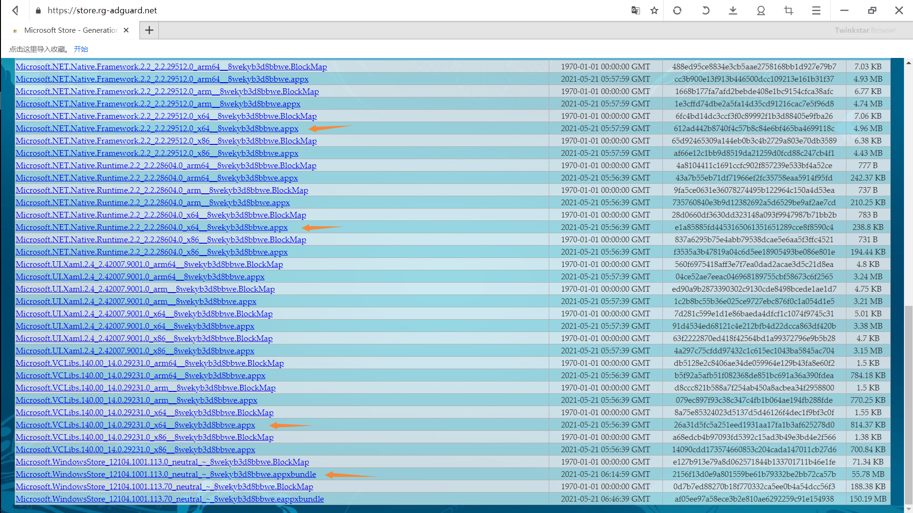The image size is (913, 513).
Task: Select the Microsoft Store - Generation tab
Action: (x=71, y=30)
